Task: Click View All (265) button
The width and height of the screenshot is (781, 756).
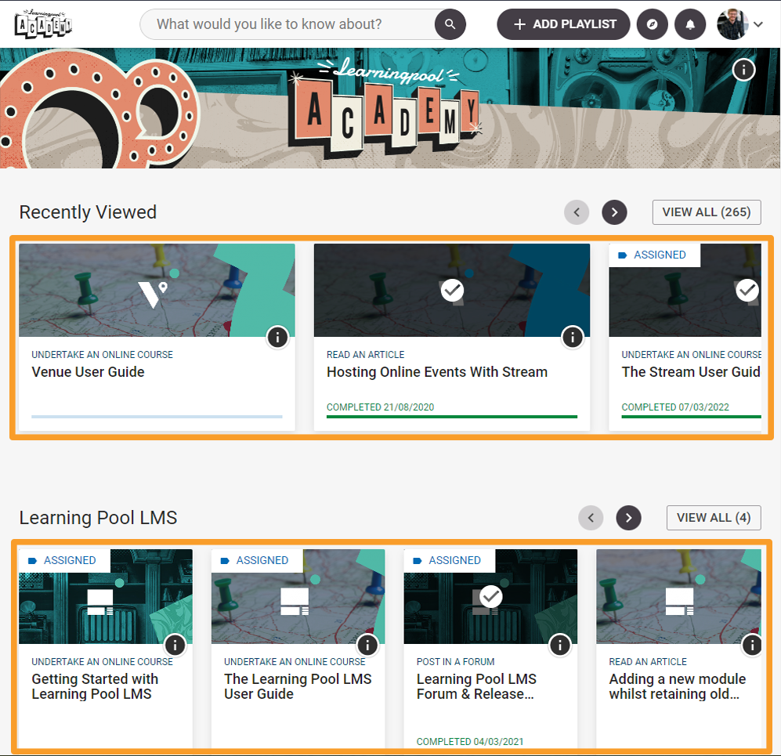Action: (x=707, y=212)
